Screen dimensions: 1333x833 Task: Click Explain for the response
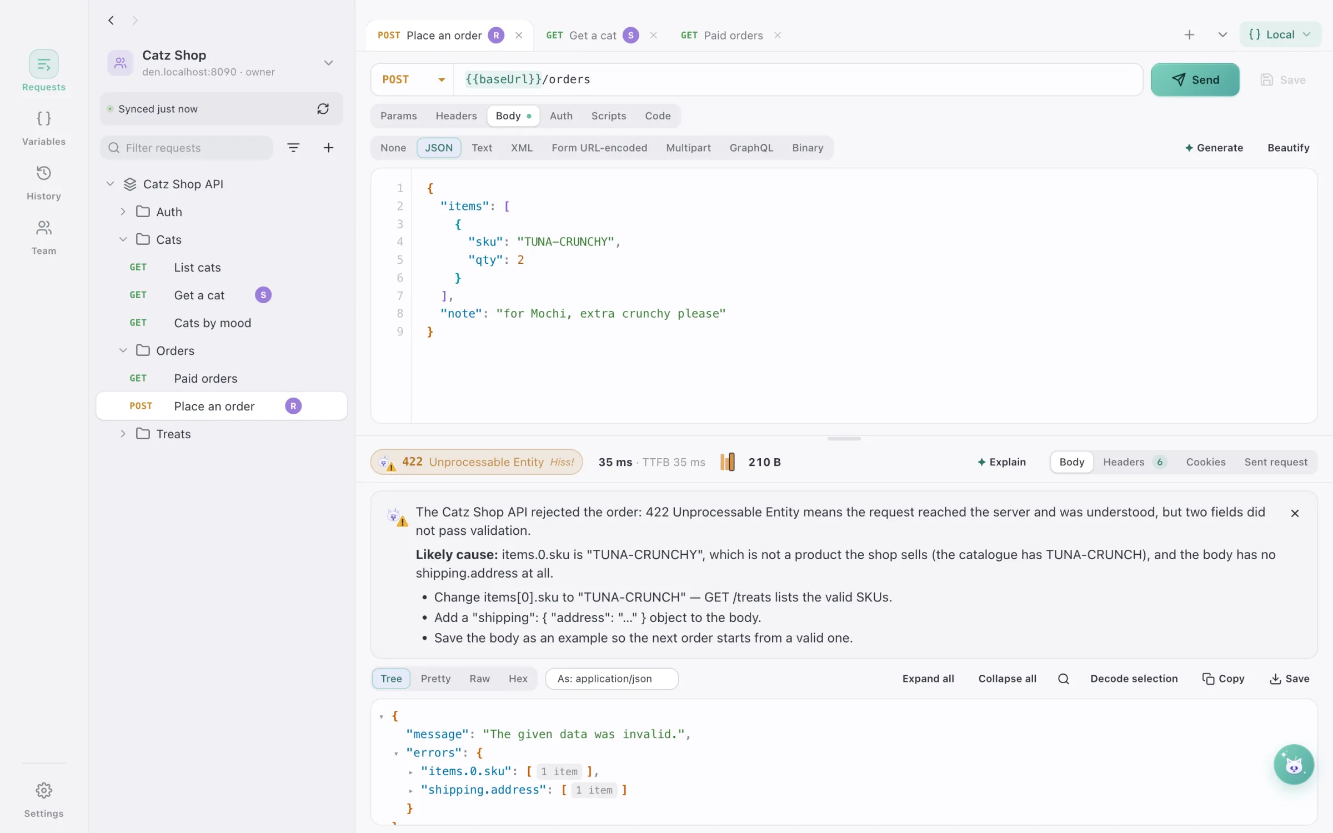click(x=1001, y=462)
